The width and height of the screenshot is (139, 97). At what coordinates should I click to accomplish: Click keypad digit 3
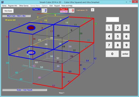point(126,28)
